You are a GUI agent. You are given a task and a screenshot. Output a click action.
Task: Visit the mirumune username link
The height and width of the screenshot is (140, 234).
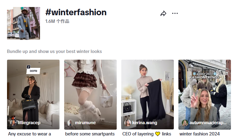click(85, 123)
